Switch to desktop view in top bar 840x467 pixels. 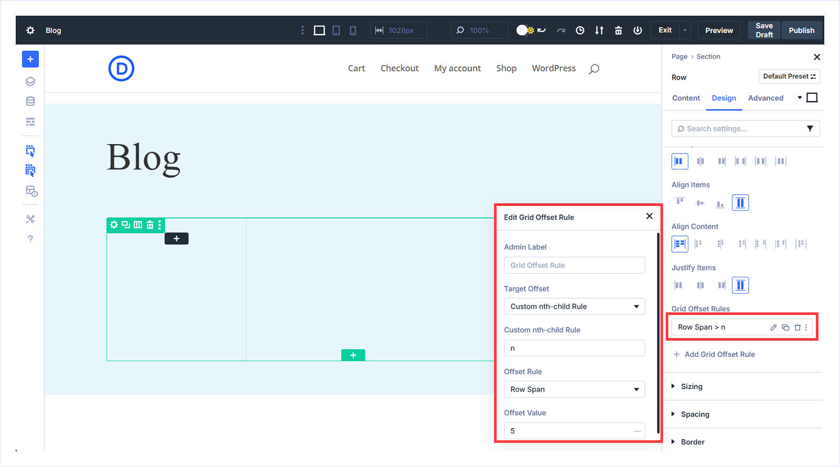click(x=319, y=30)
